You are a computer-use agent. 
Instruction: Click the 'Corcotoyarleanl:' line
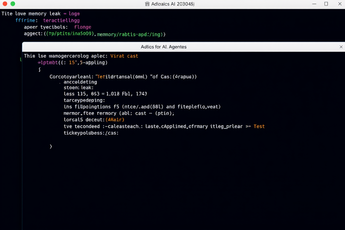coord(123,77)
